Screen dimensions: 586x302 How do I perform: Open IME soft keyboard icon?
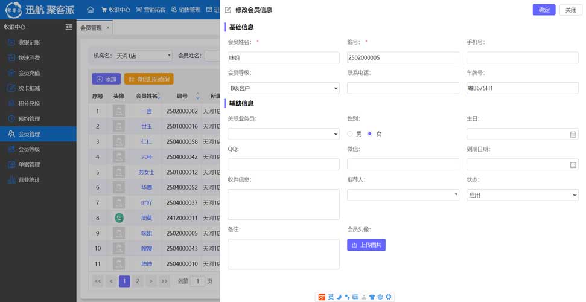(355, 297)
